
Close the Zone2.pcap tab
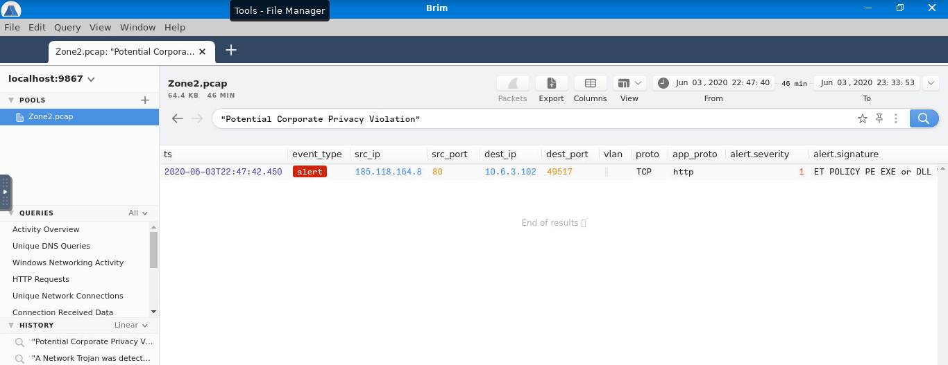(x=203, y=51)
